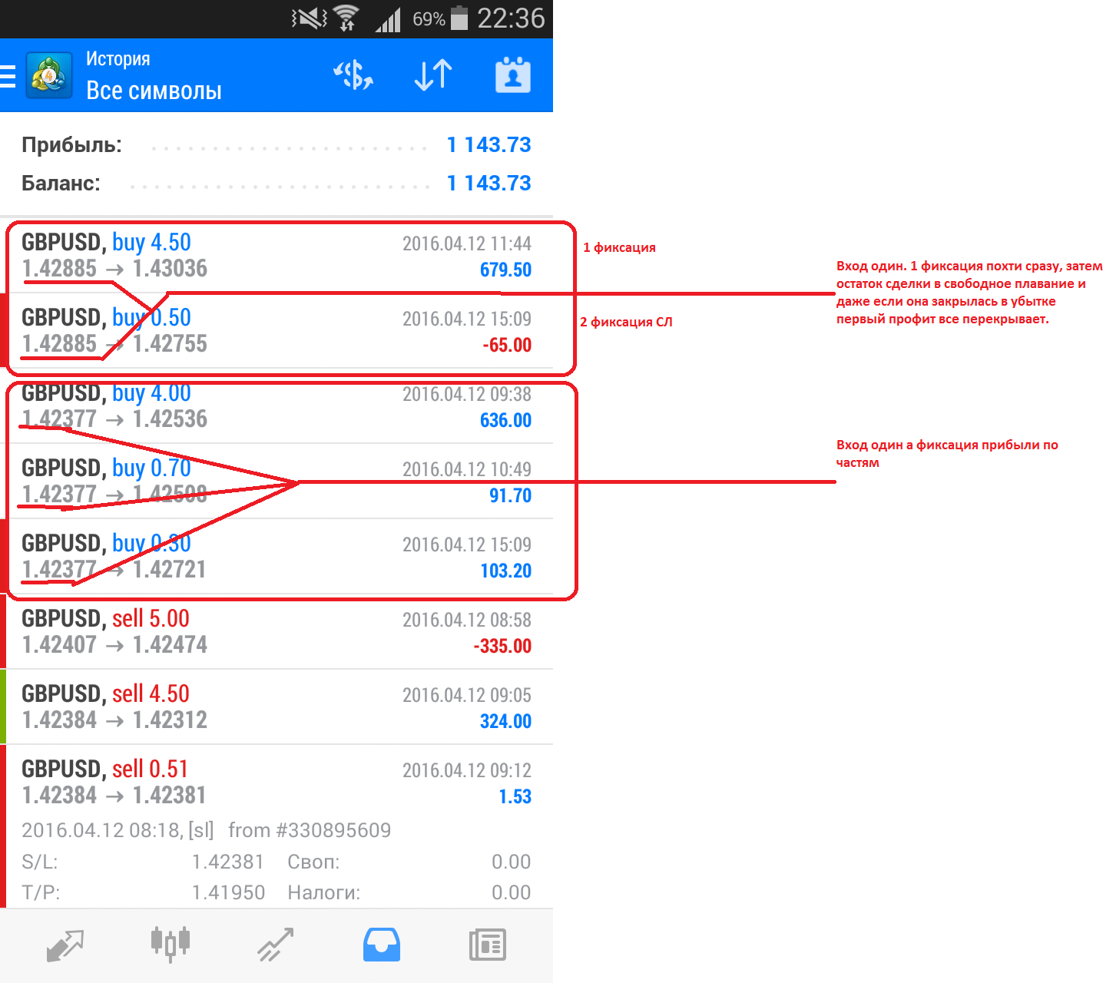The width and height of the screenshot is (1103, 983).
Task: Open the GBPUSD buy 0.50 trade
Action: click(277, 331)
